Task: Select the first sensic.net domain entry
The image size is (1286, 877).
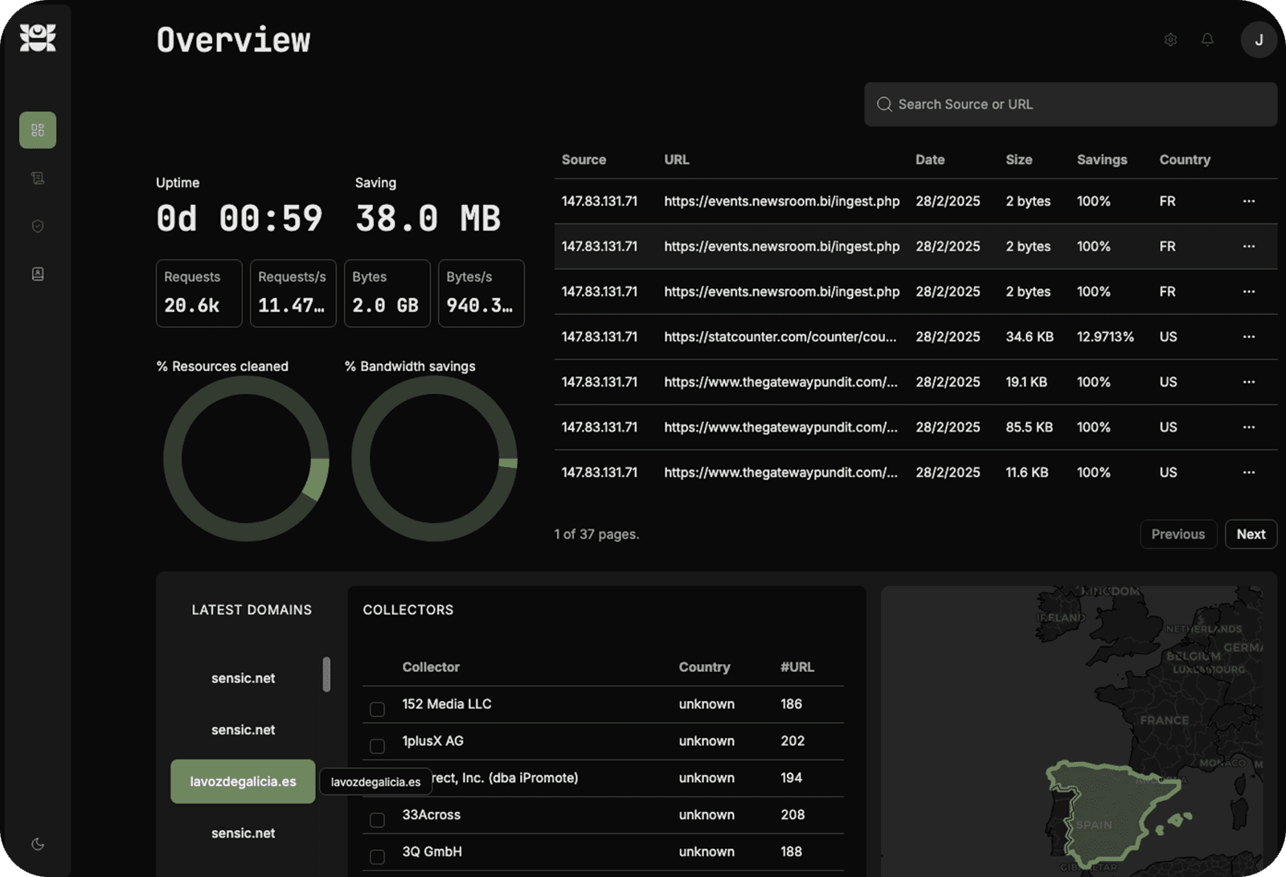Action: coord(243,678)
